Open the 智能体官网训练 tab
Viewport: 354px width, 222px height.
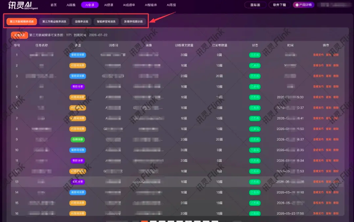(106, 21)
